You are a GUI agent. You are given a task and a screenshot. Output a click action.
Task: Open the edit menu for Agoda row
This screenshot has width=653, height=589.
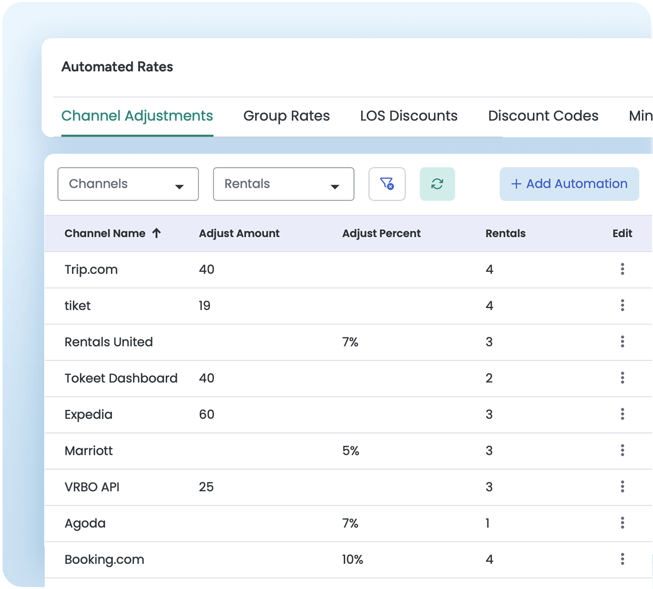point(622,523)
